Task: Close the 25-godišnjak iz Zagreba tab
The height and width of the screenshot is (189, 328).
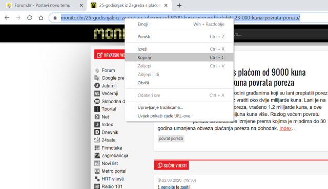Action: [166, 6]
